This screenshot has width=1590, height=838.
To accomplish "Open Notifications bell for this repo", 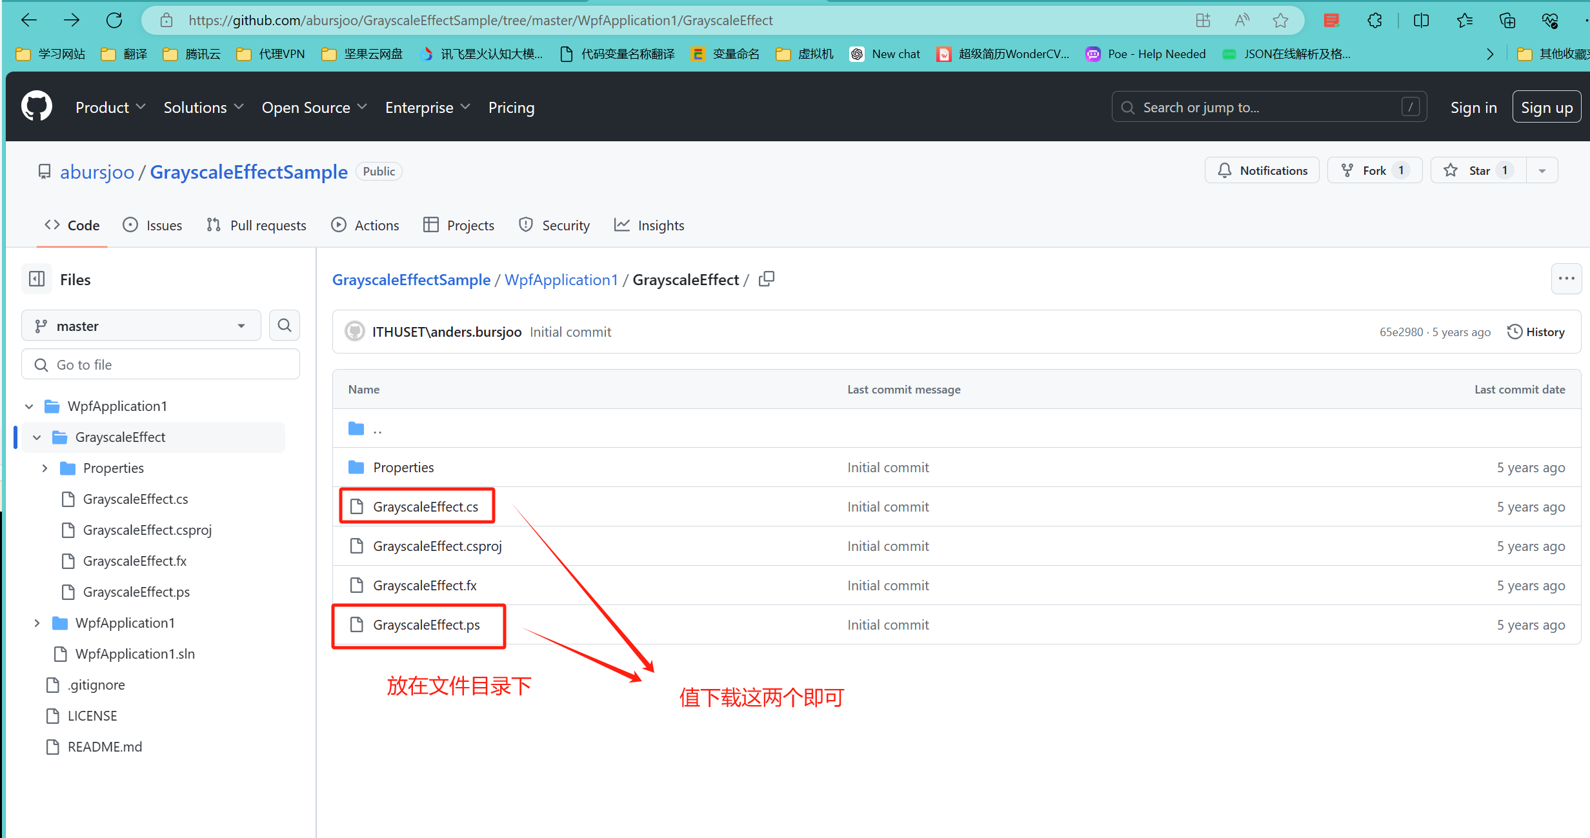I will click(x=1262, y=170).
